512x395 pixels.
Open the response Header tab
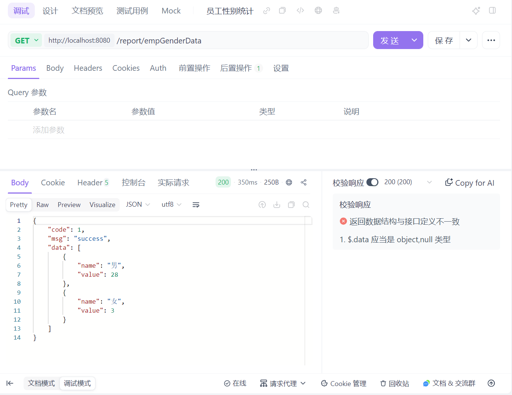coord(93,183)
